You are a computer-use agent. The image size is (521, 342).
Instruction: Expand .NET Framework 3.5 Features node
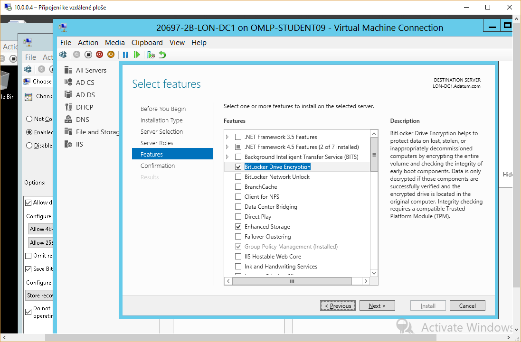click(227, 137)
